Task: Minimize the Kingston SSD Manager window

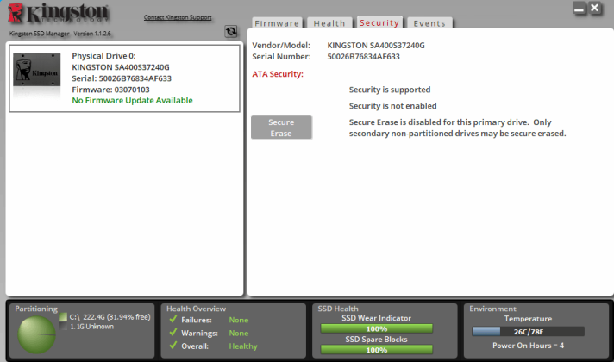Action: coord(579,9)
